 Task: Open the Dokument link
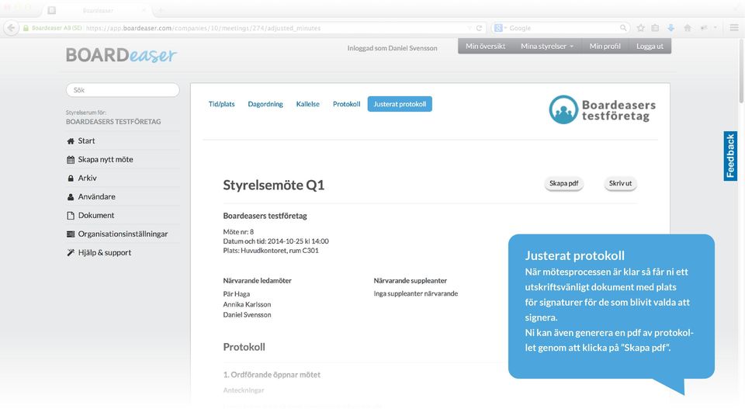pos(96,215)
